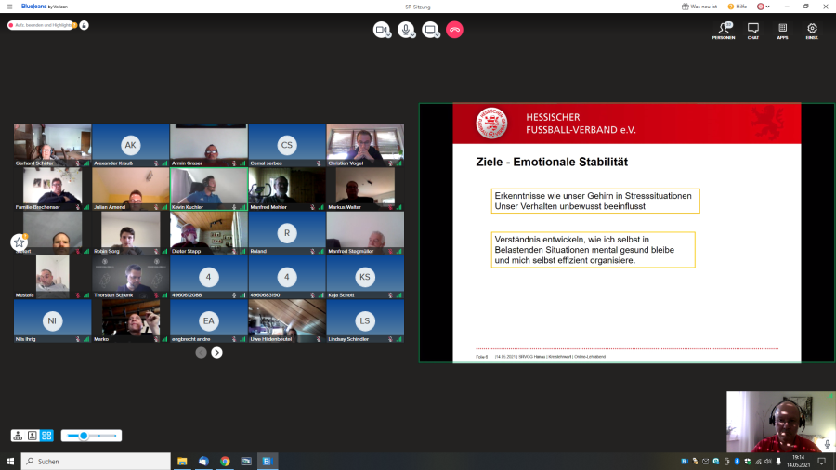Open the Chat panel

point(753,31)
